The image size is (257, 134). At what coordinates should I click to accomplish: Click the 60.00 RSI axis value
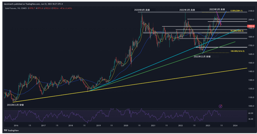tap(251, 113)
